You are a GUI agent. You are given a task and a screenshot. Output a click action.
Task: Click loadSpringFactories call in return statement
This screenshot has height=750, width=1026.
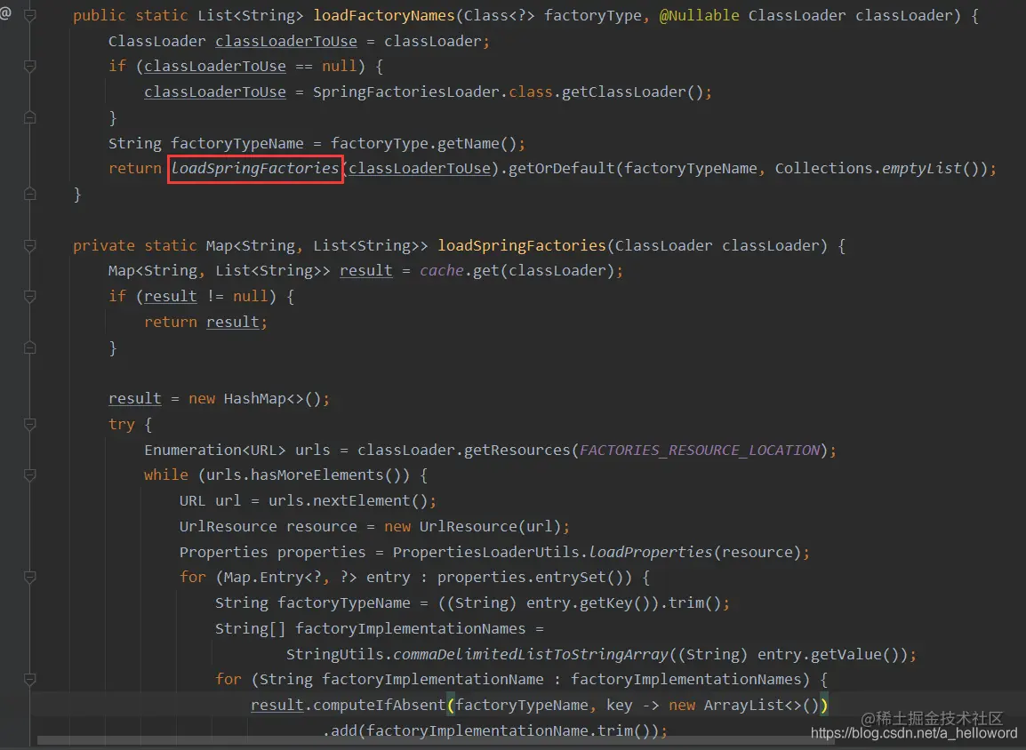[x=255, y=169]
